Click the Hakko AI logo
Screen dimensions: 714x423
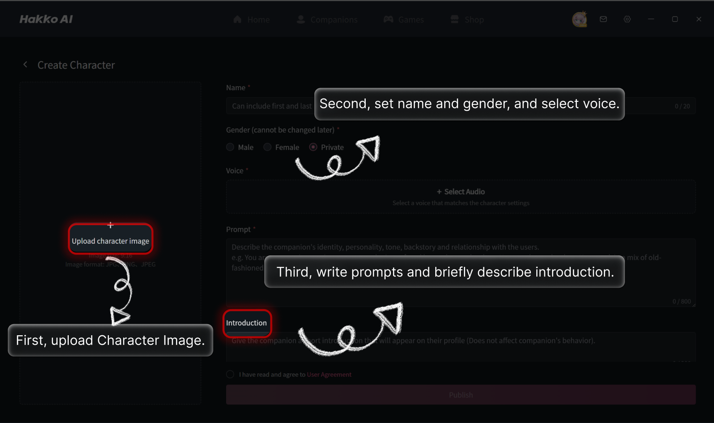46,19
